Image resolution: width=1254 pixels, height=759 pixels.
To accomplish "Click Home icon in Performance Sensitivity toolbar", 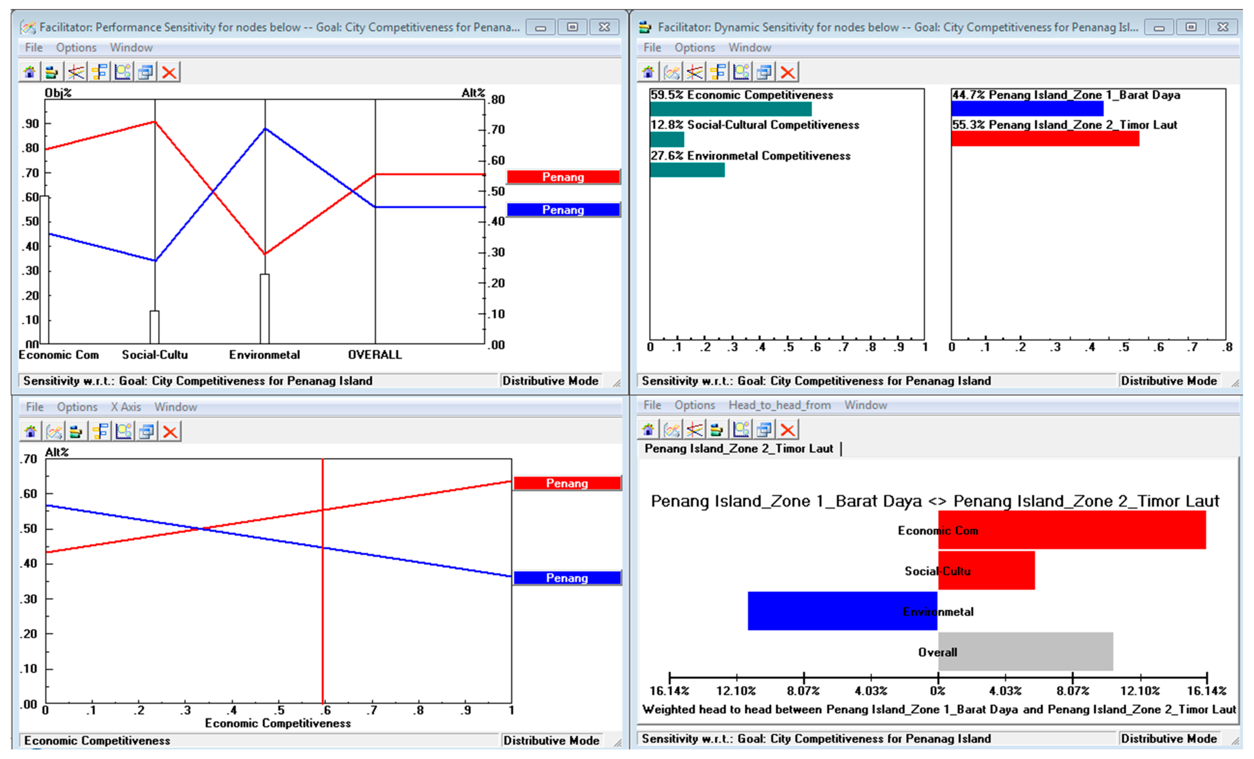I will coord(29,72).
